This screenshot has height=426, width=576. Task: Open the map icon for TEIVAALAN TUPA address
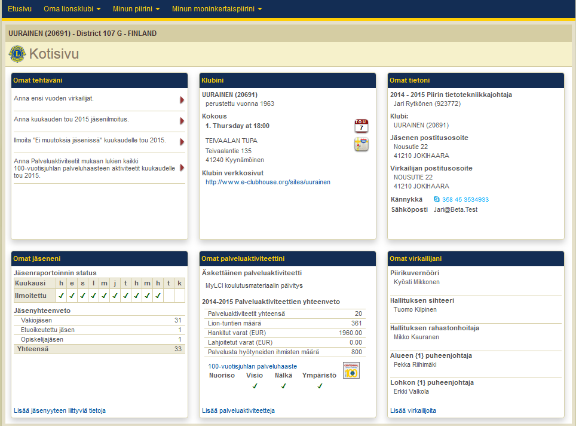tap(361, 144)
